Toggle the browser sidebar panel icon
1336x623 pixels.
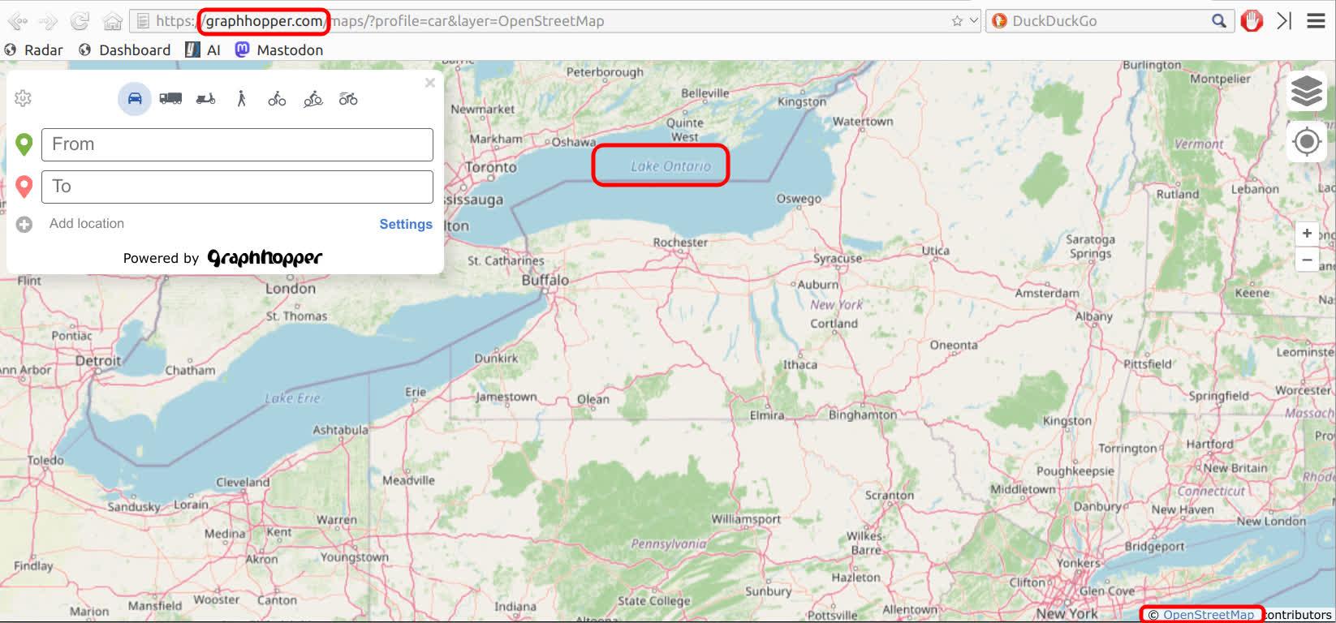click(x=1284, y=21)
